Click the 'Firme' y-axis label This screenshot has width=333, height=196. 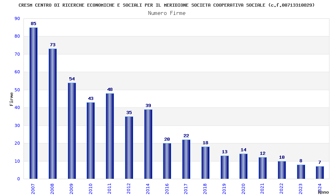pos(11,99)
